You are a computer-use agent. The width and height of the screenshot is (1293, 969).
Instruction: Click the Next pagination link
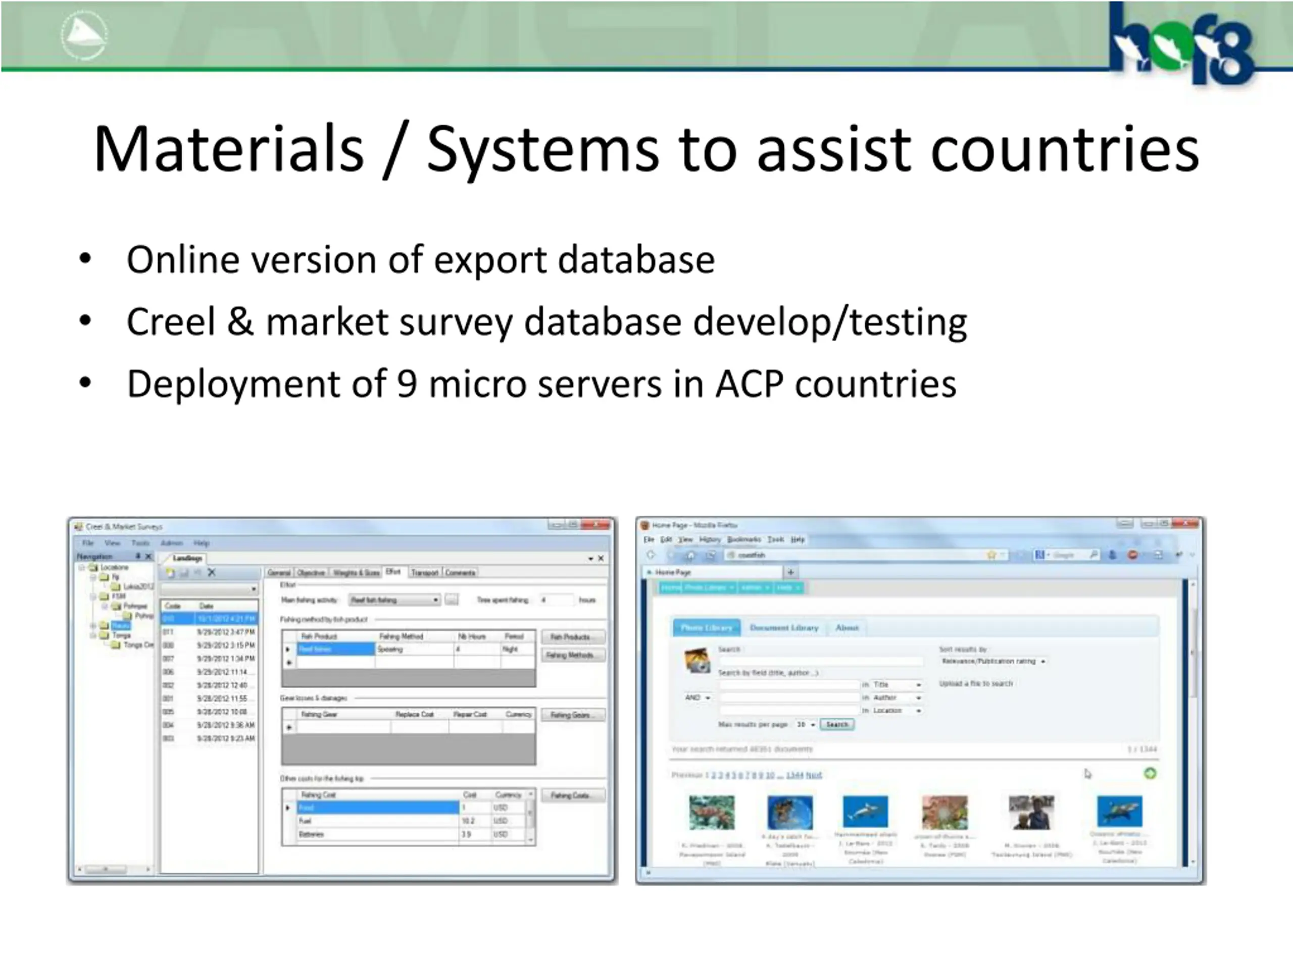[x=814, y=775]
